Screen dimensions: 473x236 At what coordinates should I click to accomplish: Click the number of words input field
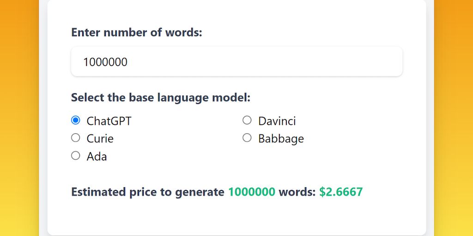(x=236, y=62)
